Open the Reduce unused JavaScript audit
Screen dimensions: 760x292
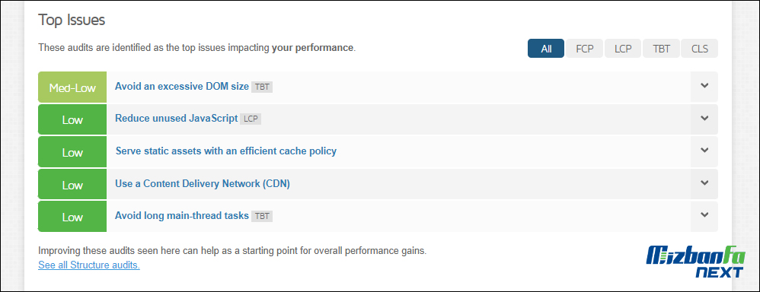coord(177,119)
